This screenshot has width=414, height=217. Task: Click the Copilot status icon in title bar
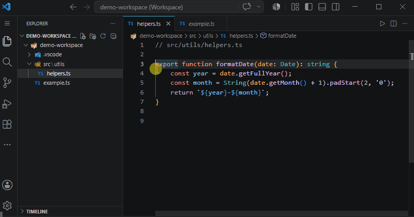click(x=276, y=7)
